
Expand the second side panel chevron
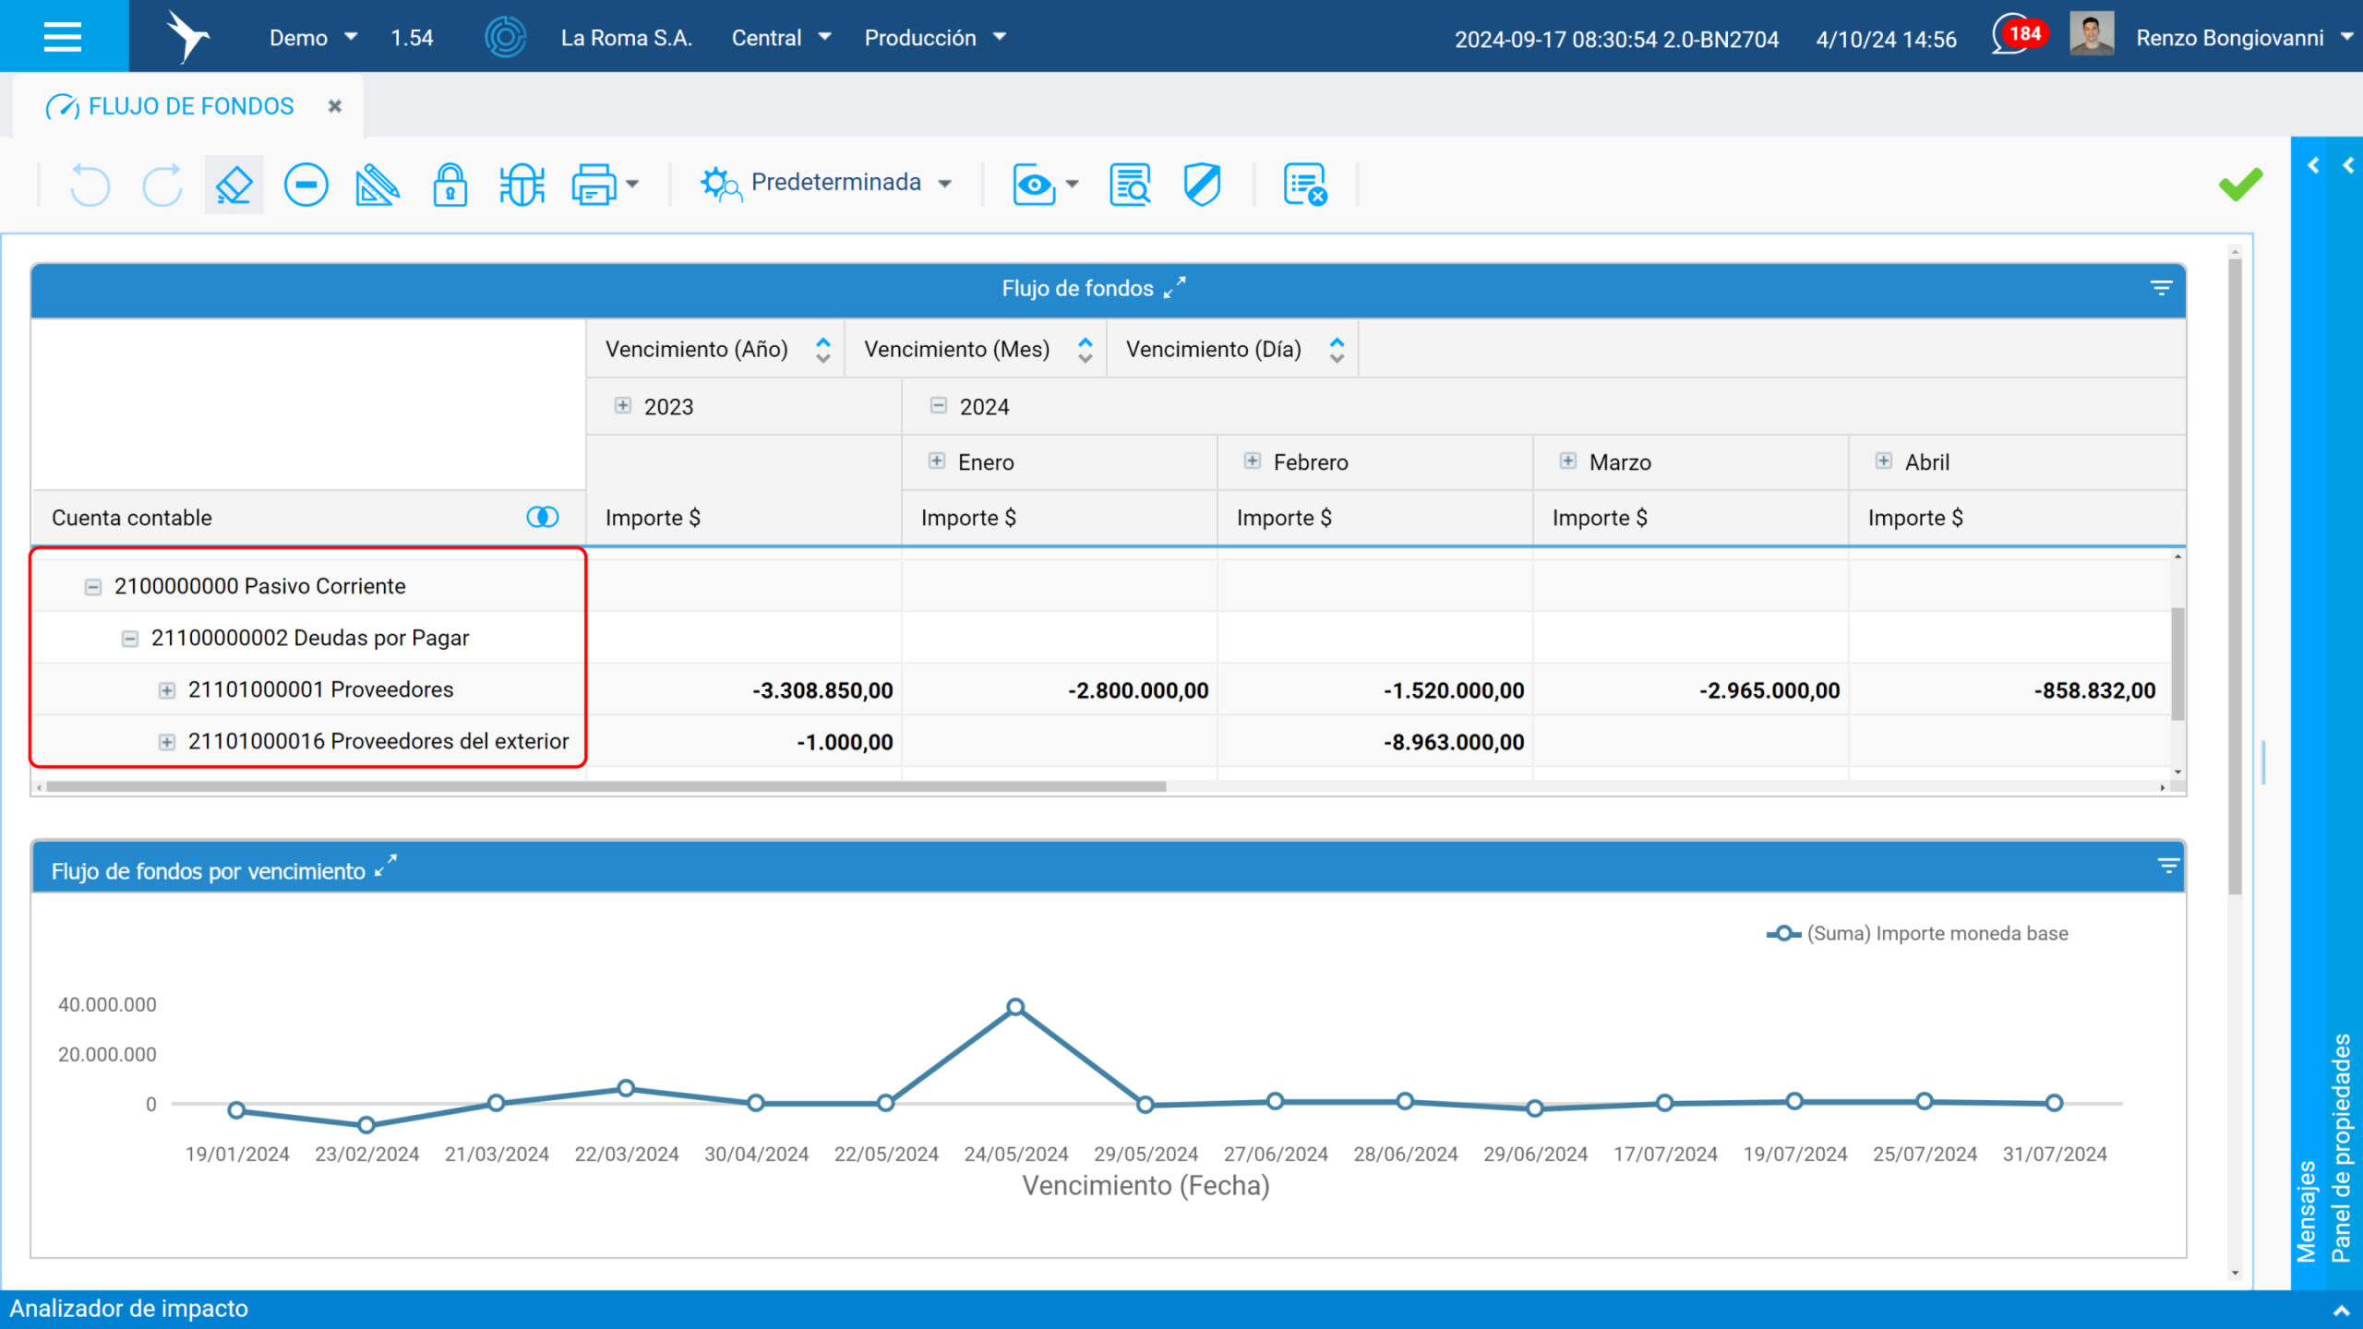click(x=2348, y=166)
